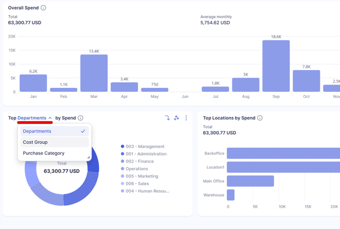Click the March bar labeled 13.4K
The height and width of the screenshot is (229, 340).
pos(94,73)
